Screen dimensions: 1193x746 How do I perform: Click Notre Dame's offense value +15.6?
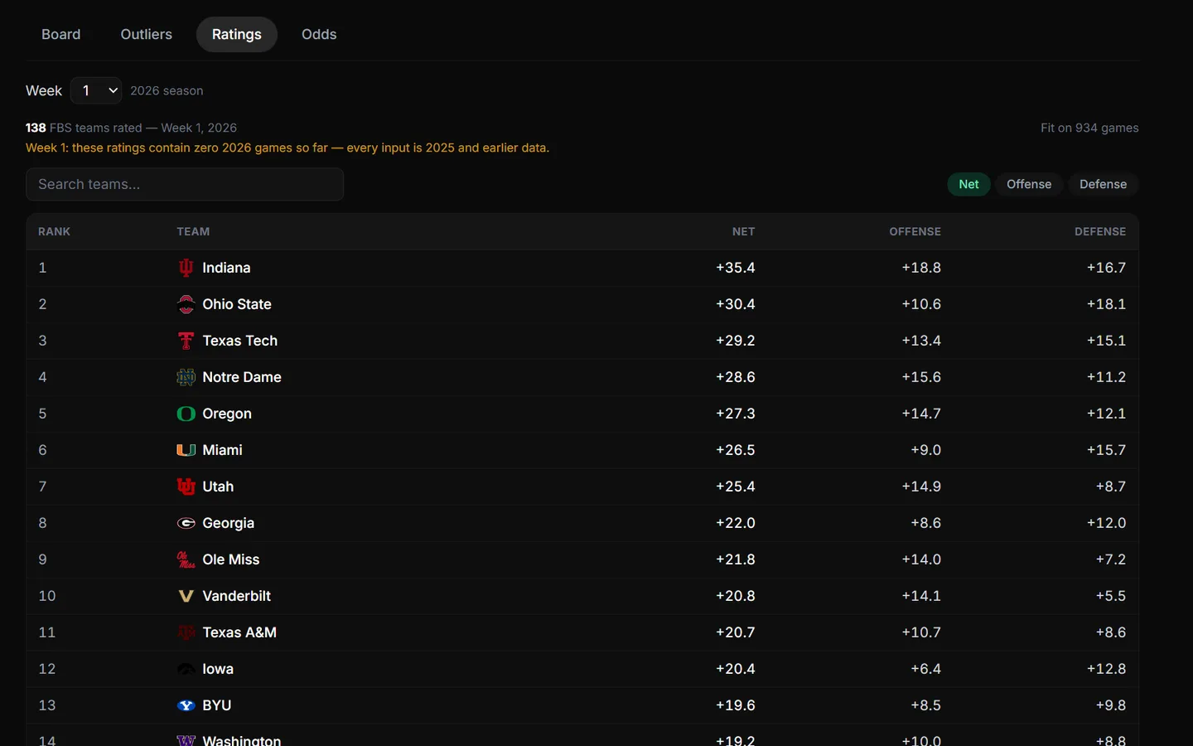(921, 377)
